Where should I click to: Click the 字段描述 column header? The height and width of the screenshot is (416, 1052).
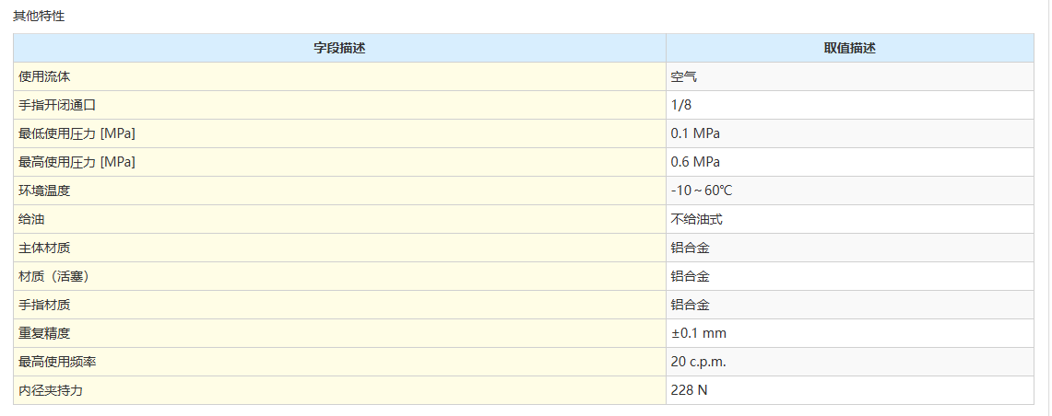(339, 48)
